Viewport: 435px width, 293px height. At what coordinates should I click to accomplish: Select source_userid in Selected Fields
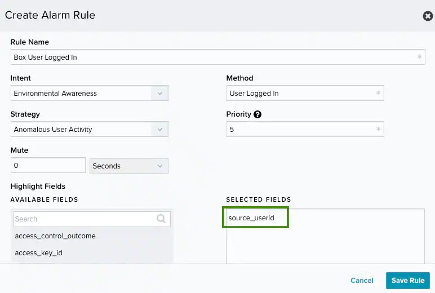(251, 217)
